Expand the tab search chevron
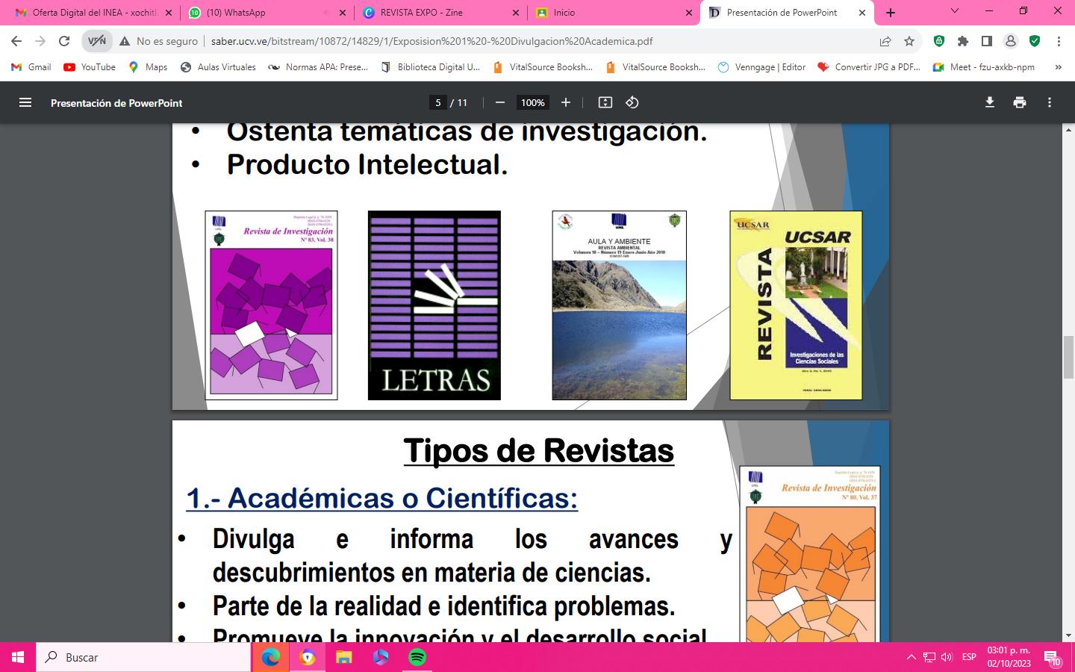This screenshot has height=672, width=1075. pyautogui.click(x=954, y=11)
